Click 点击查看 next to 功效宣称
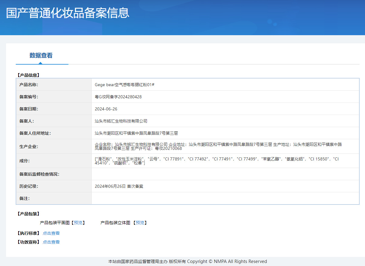 [x=51, y=242]
